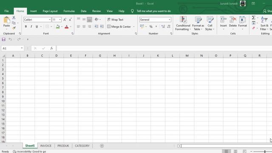
Task: Click the Clear eraser icon
Action: 254,28
